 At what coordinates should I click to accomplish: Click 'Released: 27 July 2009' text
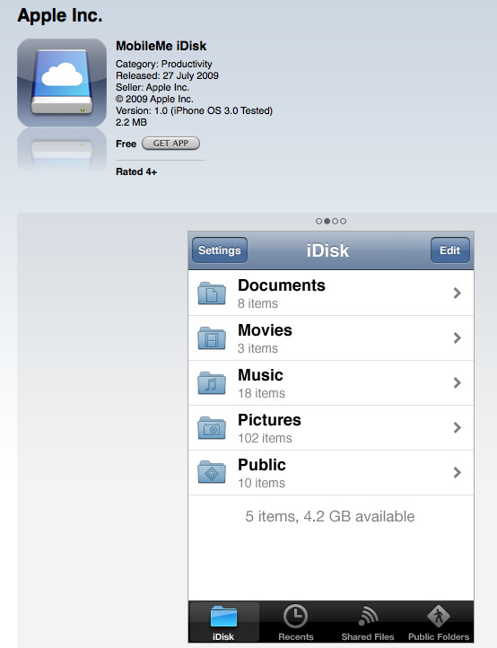(168, 75)
